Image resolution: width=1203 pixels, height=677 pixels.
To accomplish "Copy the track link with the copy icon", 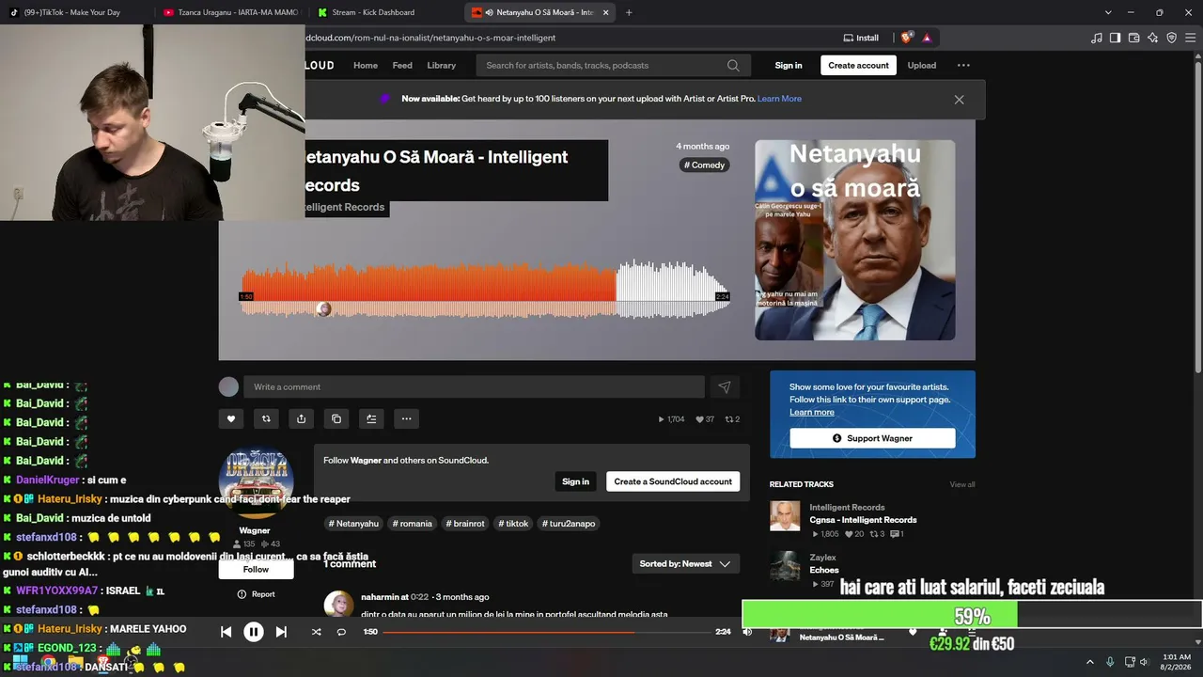I will (336, 419).
